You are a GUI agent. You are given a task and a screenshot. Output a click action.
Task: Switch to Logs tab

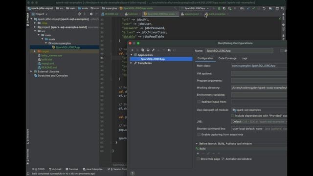(x=245, y=58)
